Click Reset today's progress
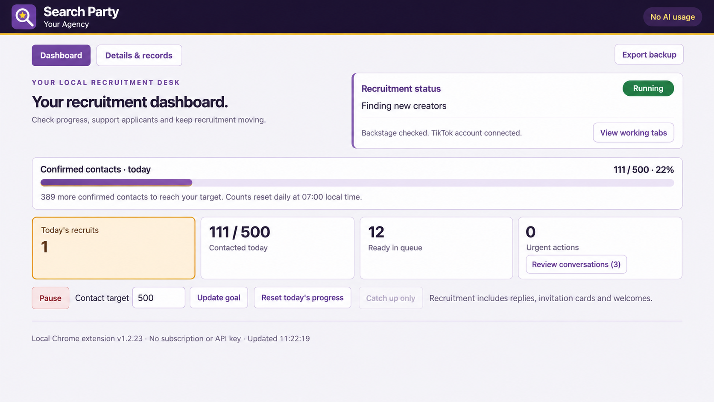 302,297
